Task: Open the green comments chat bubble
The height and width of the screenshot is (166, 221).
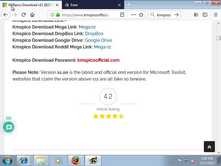Action: (9, 127)
